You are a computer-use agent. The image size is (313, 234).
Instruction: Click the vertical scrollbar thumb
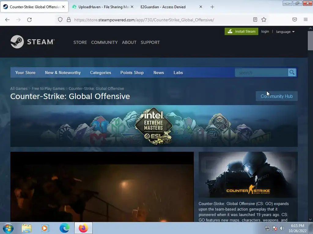coord(310,41)
